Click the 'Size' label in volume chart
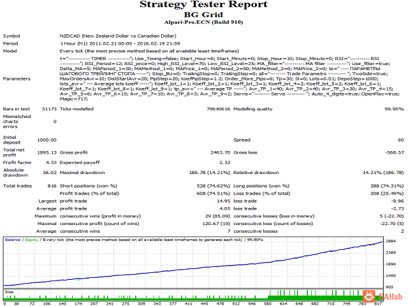Viewport: 408px width, 306px height. (x=9, y=292)
